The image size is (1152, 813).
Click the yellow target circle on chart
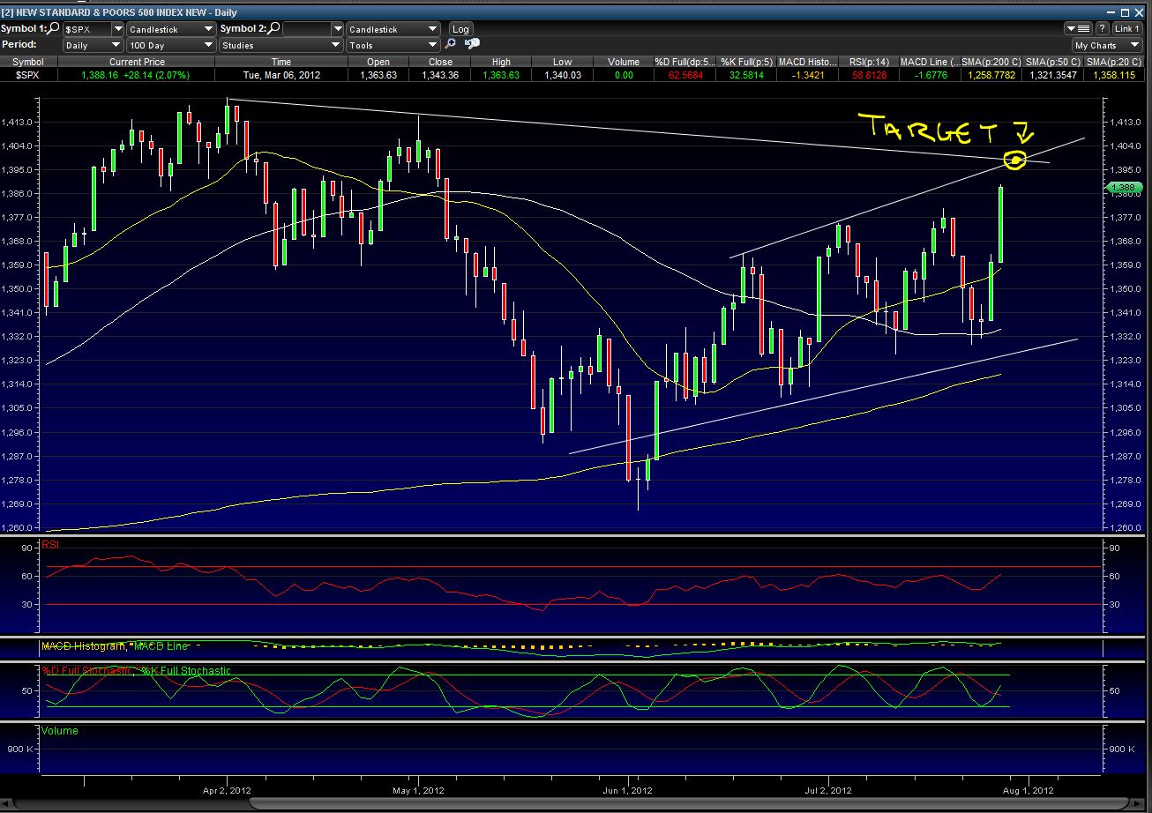1015,160
